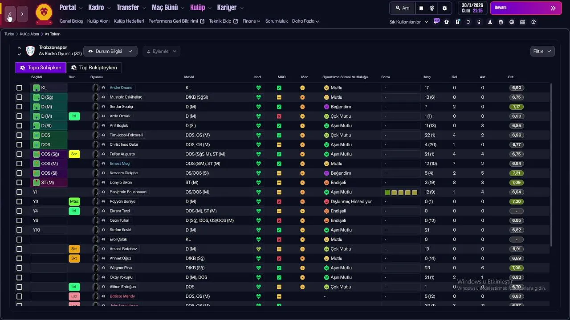Tick the checkbox for Serdar Saatçı row

tap(19, 107)
